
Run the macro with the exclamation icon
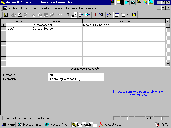coord(95,15)
